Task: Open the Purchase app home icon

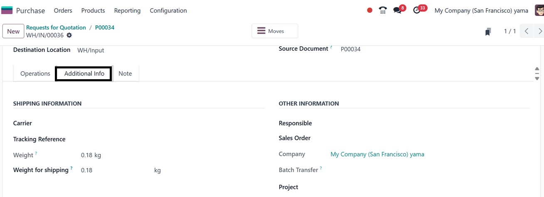Action: pyautogui.click(x=7, y=10)
